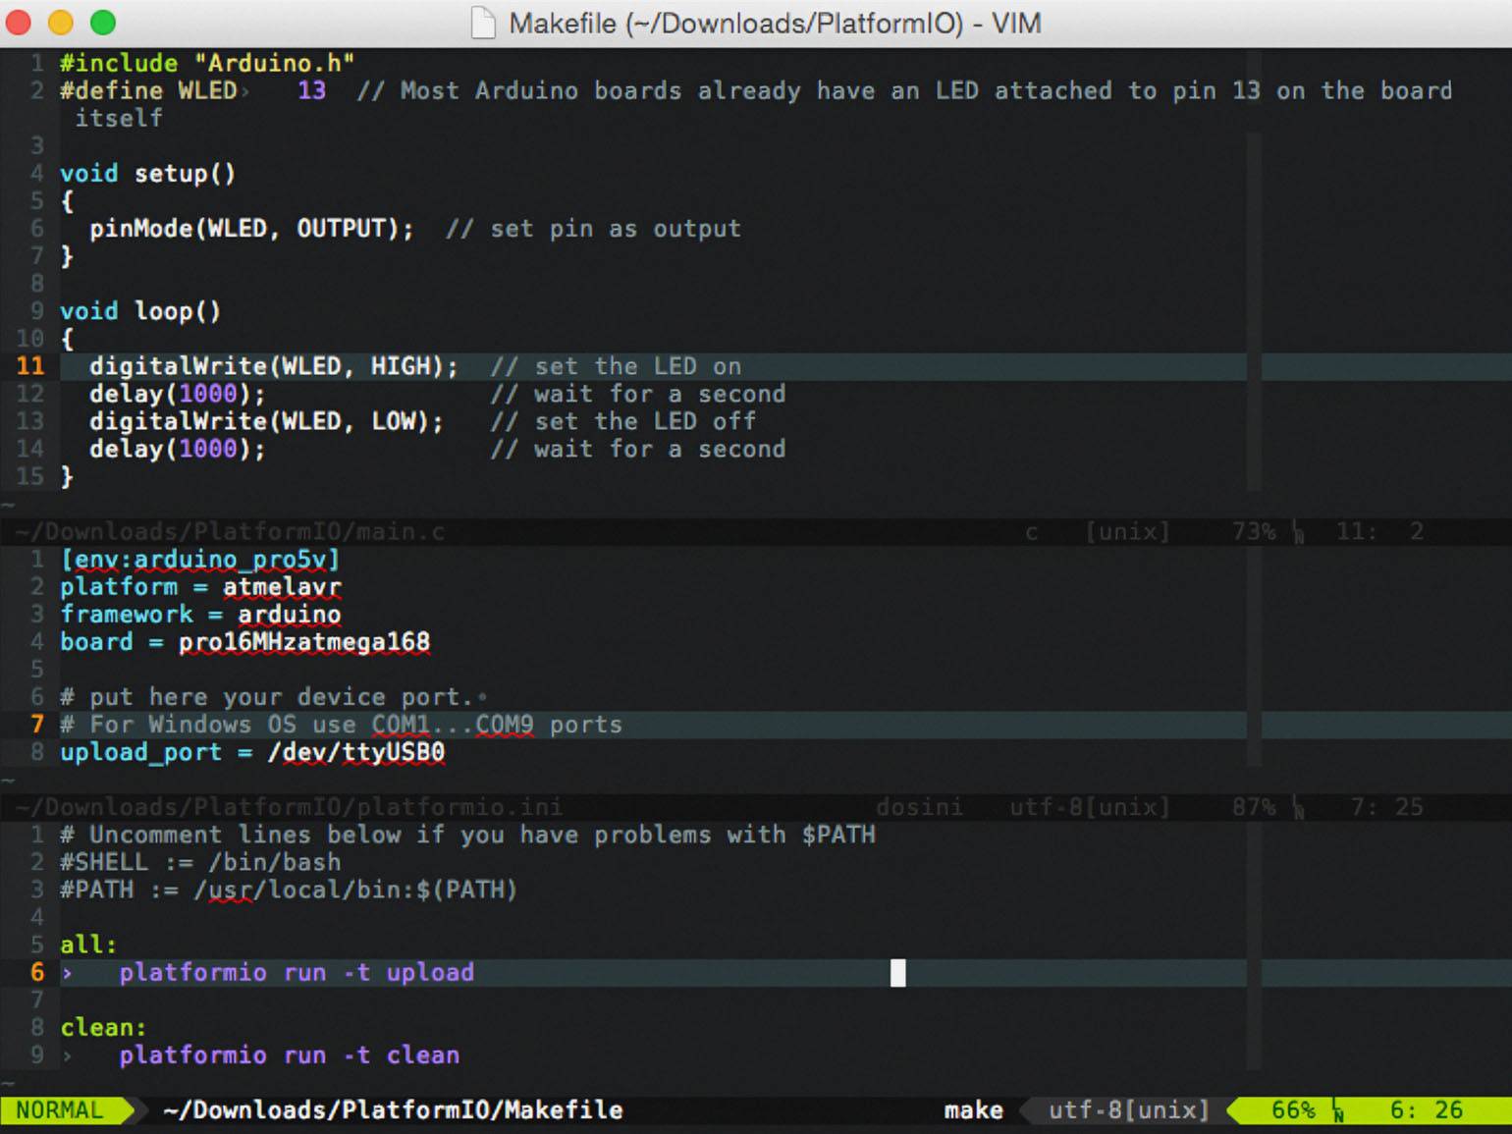Click the "# put here your device port." comment
The height and width of the screenshot is (1134, 1512).
tap(266, 697)
